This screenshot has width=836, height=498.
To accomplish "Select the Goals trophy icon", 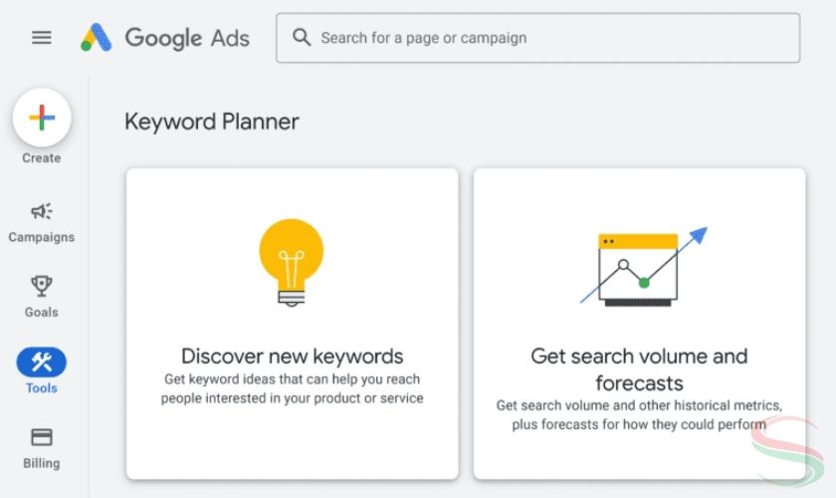I will click(42, 286).
